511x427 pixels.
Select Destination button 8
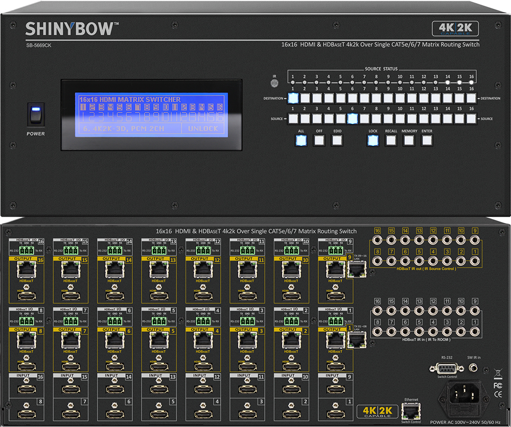(x=377, y=98)
